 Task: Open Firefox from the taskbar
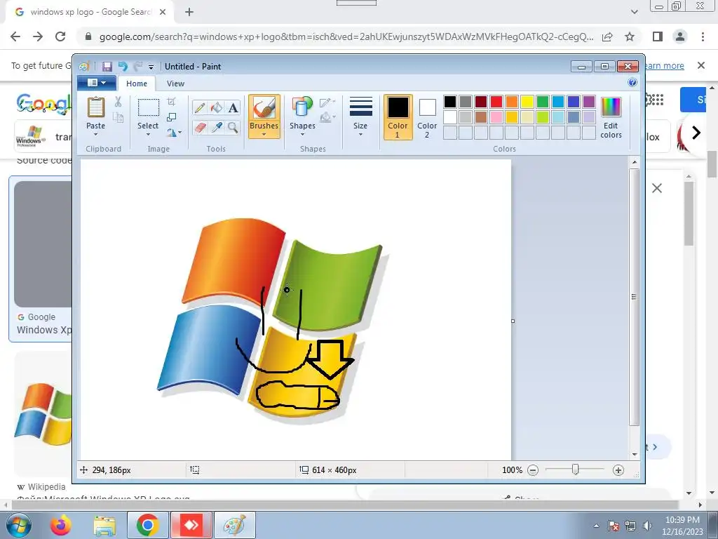tap(61, 525)
